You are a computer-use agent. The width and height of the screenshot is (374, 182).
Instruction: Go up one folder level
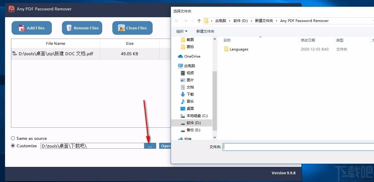pyautogui.click(x=199, y=21)
